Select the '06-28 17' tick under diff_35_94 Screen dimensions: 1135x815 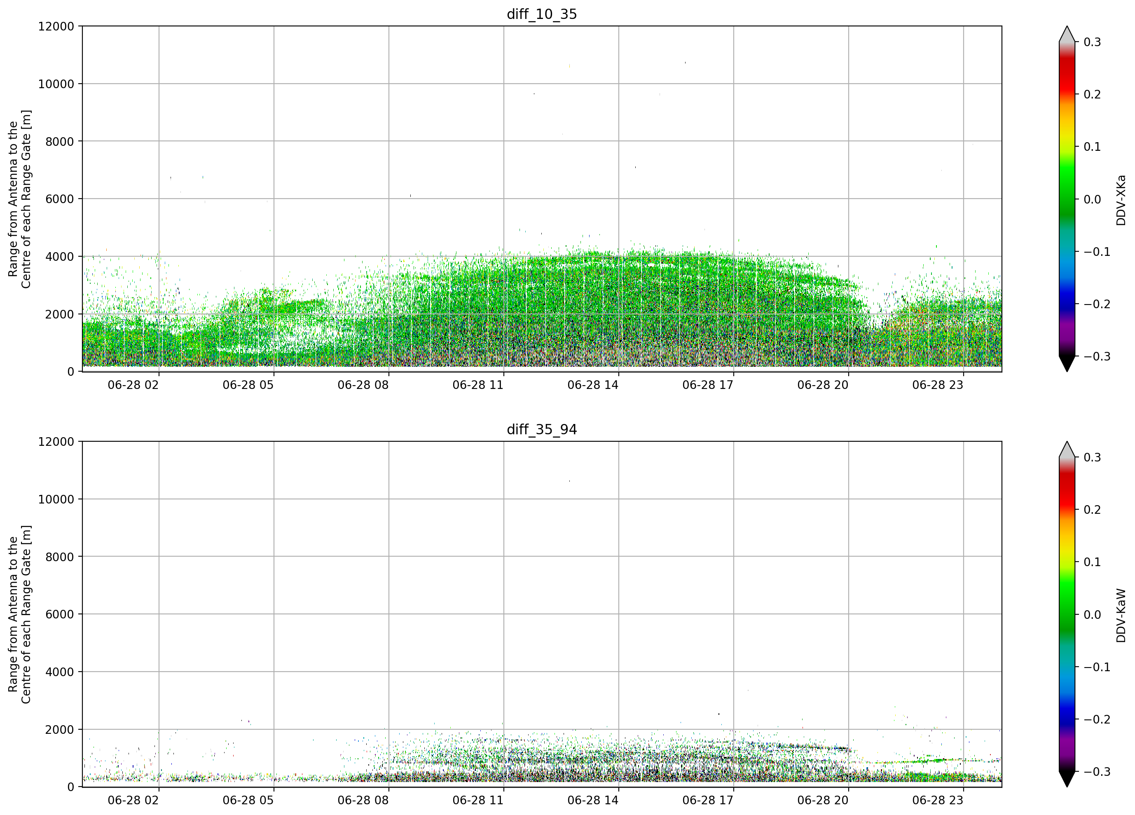click(x=708, y=800)
